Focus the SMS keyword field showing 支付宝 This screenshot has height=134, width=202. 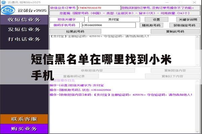[x=114, y=19]
